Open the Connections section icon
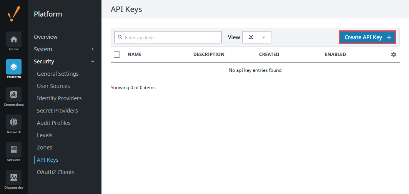 click(x=14, y=95)
